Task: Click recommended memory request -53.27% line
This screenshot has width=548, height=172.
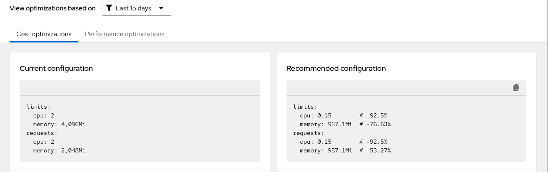Action: [x=345, y=150]
